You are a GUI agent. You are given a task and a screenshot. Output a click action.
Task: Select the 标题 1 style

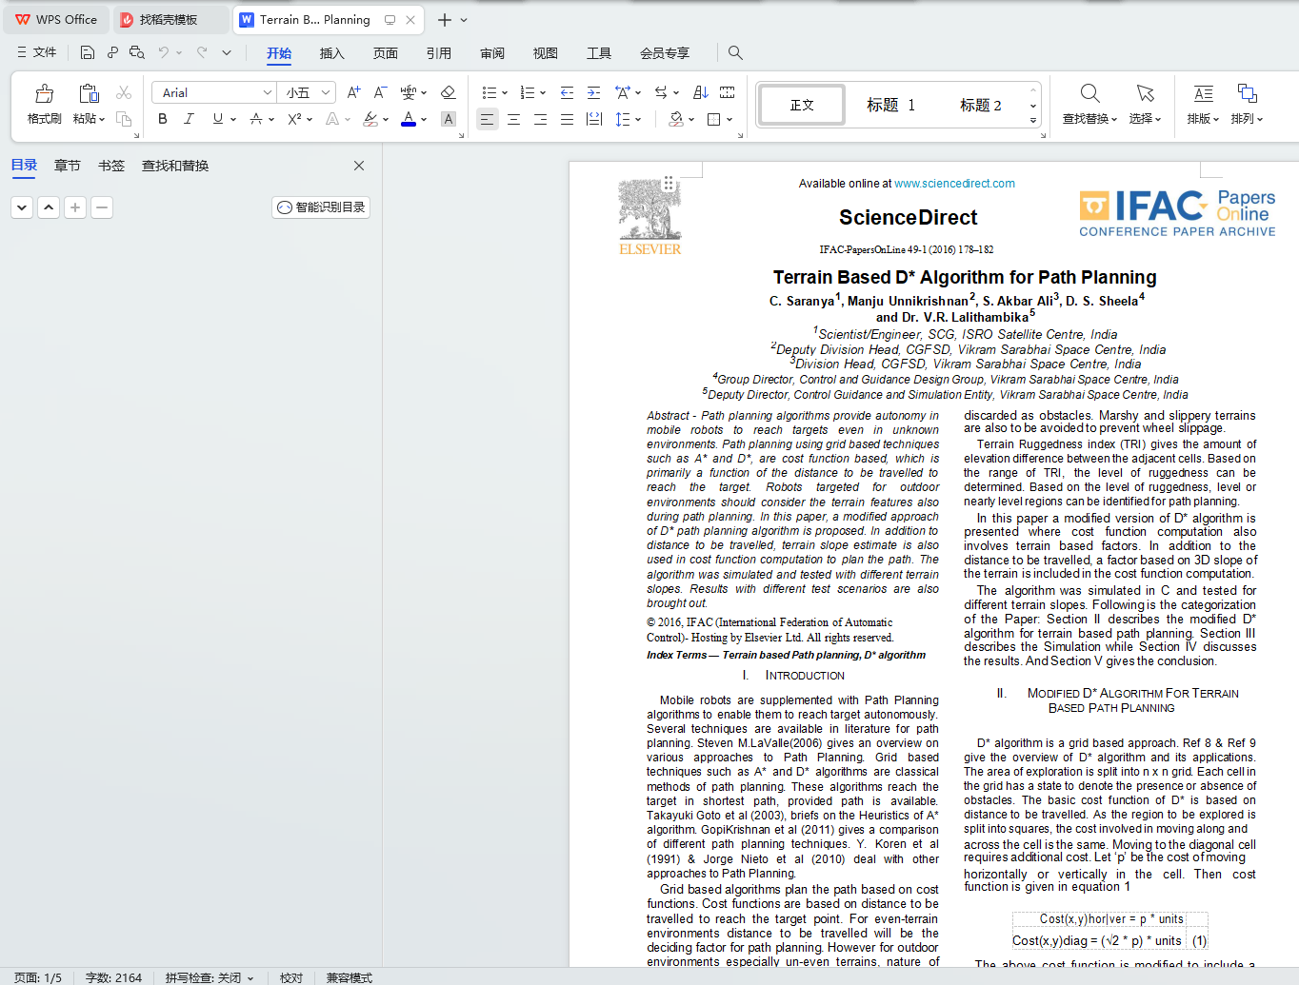[x=891, y=105]
